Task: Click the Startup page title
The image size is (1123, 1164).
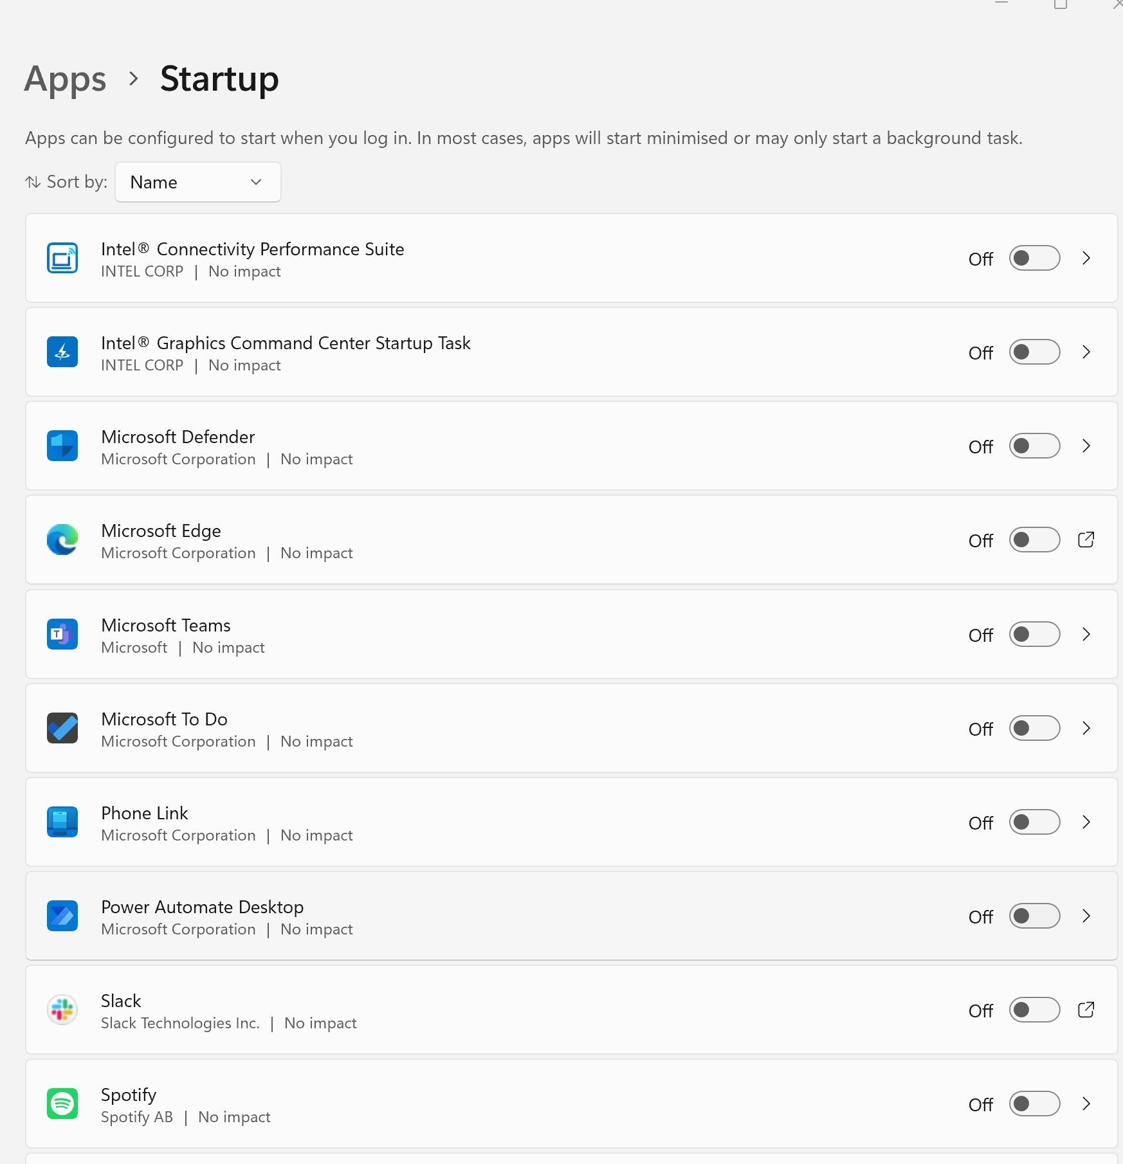Action: 219,80
